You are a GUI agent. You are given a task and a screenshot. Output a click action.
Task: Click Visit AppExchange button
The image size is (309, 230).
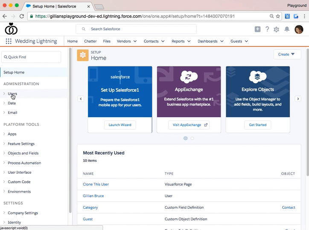pos(189,125)
